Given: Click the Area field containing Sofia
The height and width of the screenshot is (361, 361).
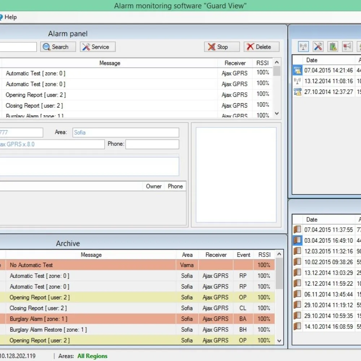Looking at the screenshot, I should coord(126,132).
